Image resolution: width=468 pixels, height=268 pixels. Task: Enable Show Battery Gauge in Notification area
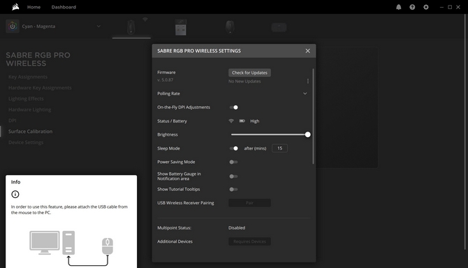(233, 176)
